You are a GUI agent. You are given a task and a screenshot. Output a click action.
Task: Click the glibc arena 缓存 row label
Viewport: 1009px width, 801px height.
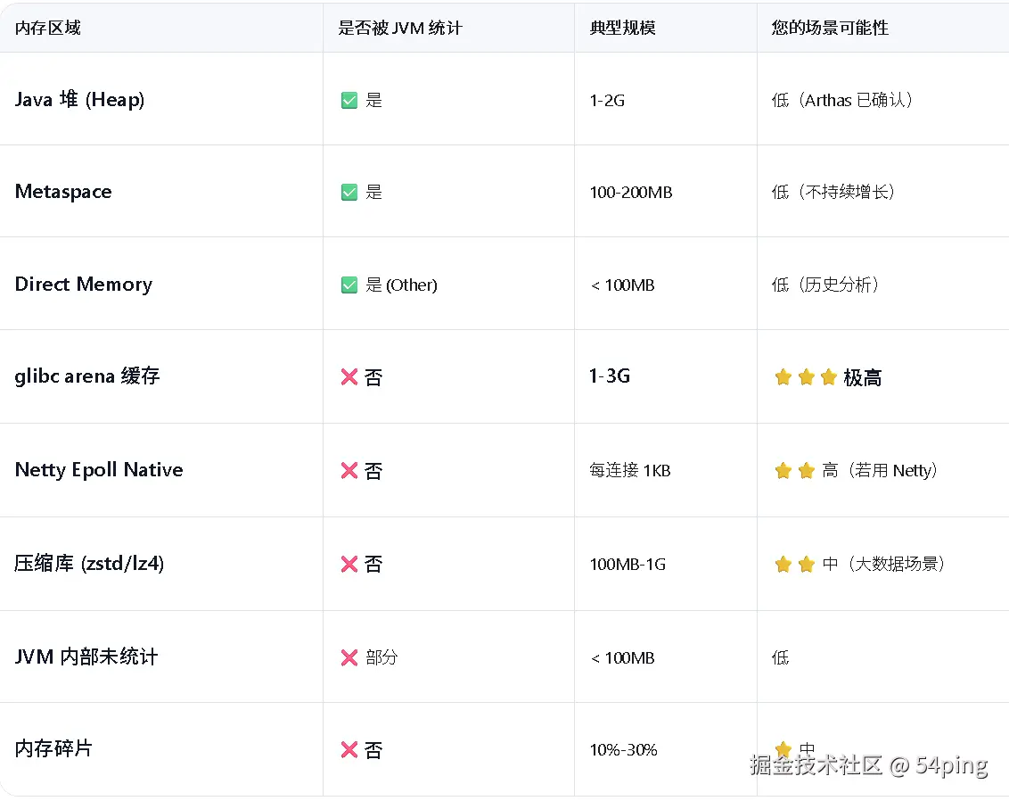pyautogui.click(x=87, y=376)
